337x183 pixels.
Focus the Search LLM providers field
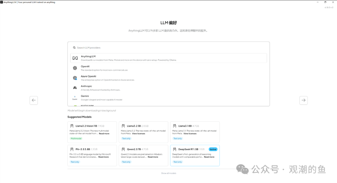(168, 48)
